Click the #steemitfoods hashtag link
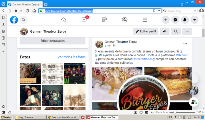205x120 pixels. (143, 59)
